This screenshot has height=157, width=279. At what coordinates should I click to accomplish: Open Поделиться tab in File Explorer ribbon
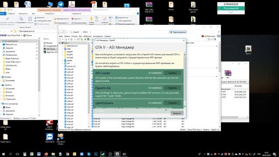23,14
